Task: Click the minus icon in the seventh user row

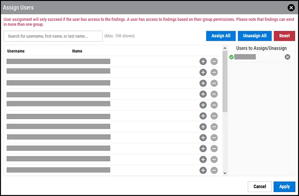Action: click(x=214, y=126)
